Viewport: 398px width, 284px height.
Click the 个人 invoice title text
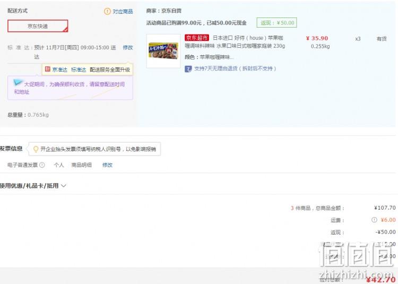58,165
